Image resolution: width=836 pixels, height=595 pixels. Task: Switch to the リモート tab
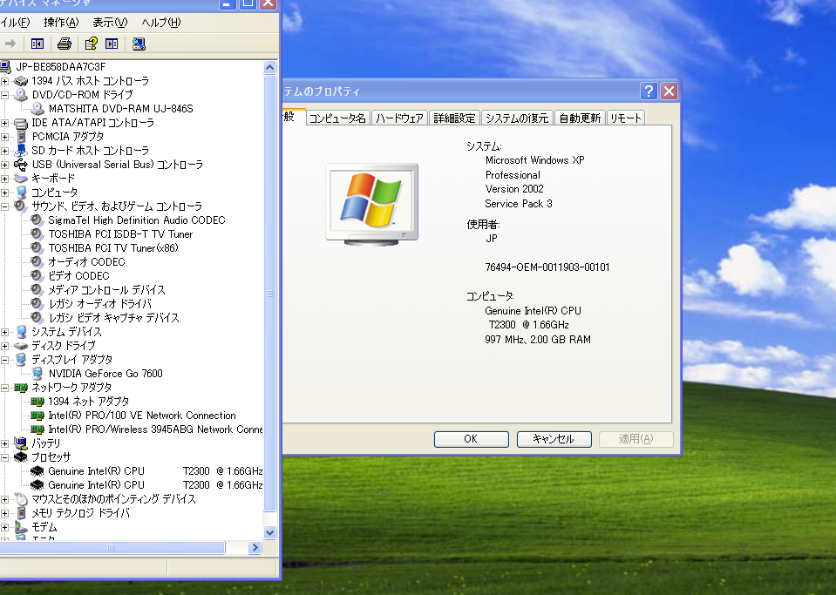click(625, 118)
